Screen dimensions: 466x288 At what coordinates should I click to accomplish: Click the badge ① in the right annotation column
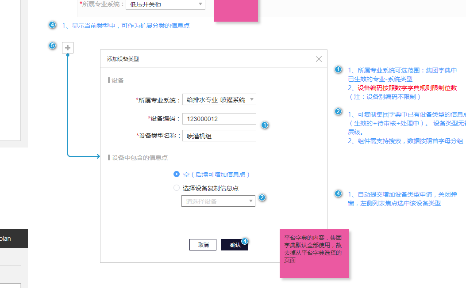pos(338,69)
